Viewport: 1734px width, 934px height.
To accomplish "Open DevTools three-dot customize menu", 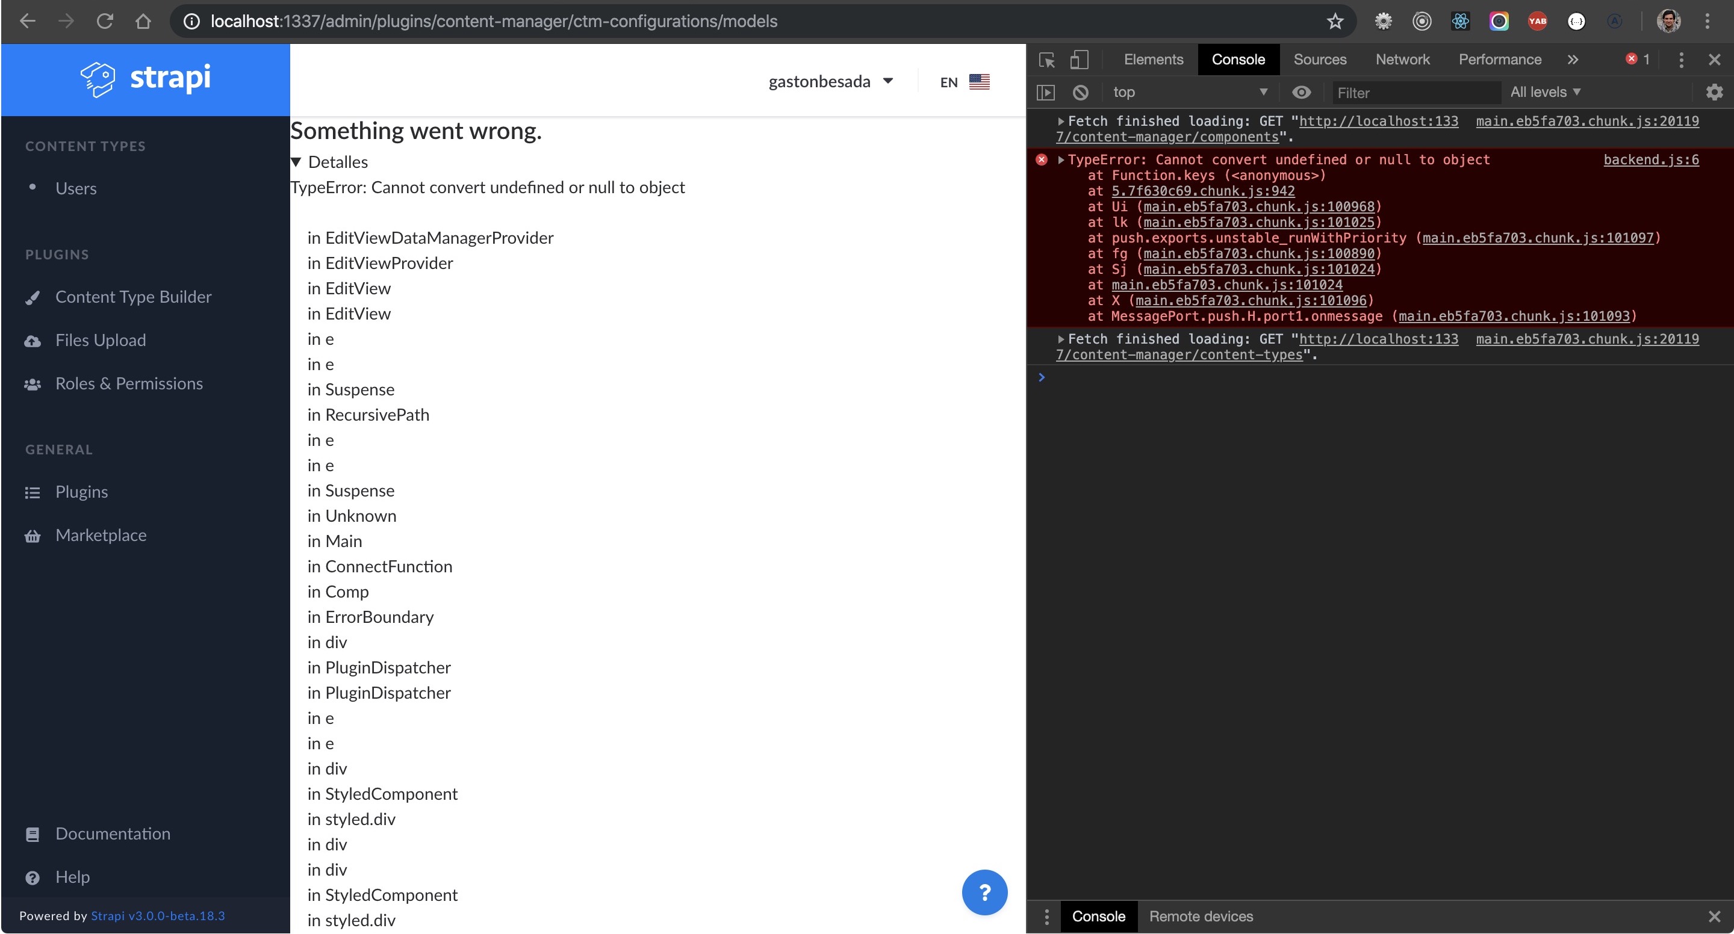I will tap(1681, 60).
